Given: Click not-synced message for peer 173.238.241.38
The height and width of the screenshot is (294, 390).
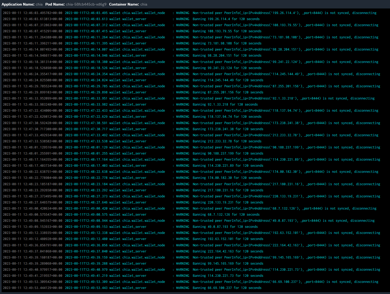Looking at the screenshot, I should point(286,123).
